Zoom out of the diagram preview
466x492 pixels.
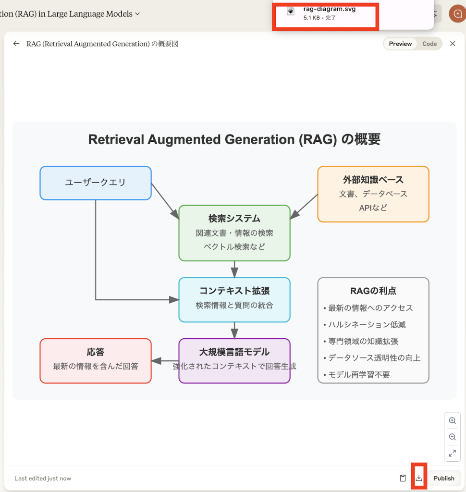[452, 437]
